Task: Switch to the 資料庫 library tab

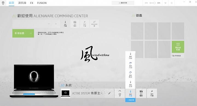Action: click(22, 3)
